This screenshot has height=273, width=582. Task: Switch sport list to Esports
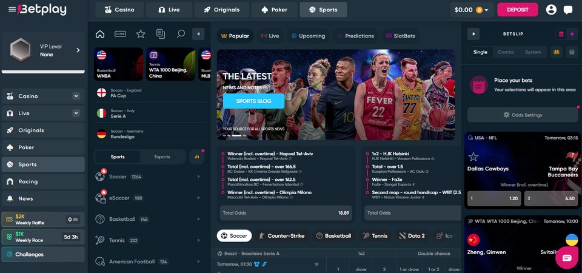[x=162, y=157]
